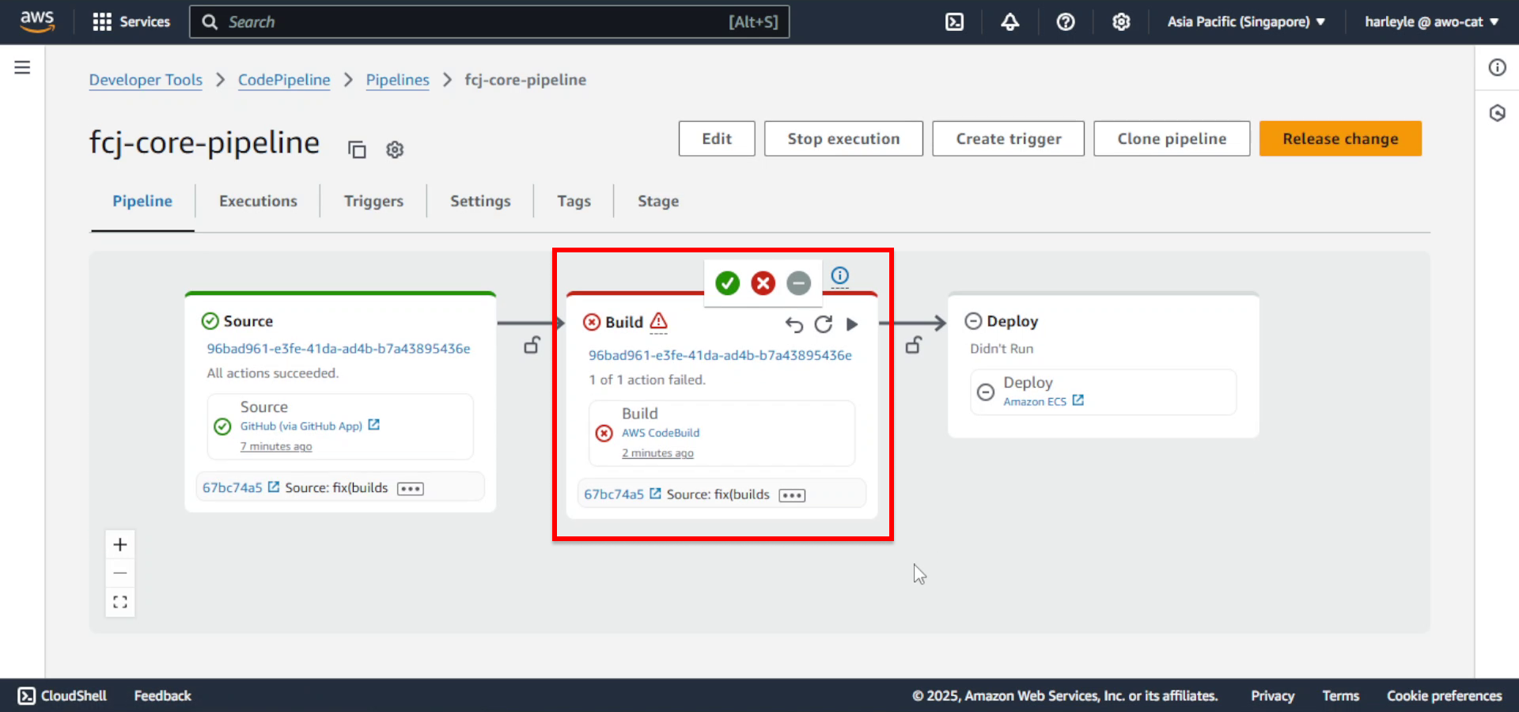Open the top bar settings gear

coord(1121,22)
